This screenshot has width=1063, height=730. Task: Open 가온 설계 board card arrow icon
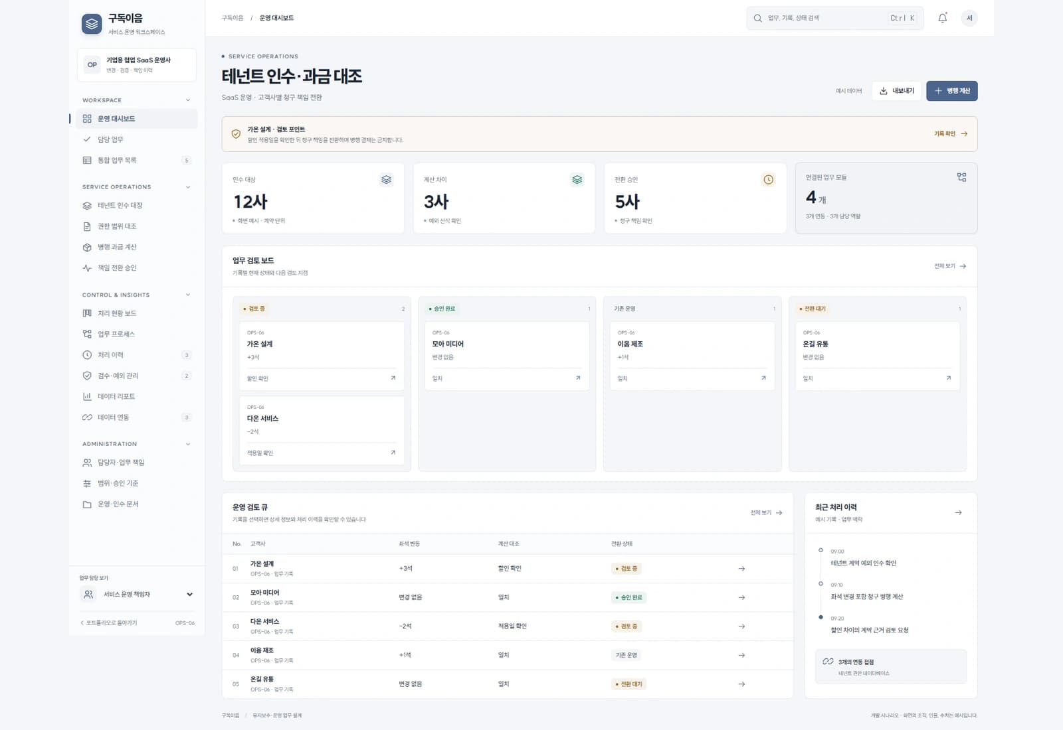coord(393,378)
